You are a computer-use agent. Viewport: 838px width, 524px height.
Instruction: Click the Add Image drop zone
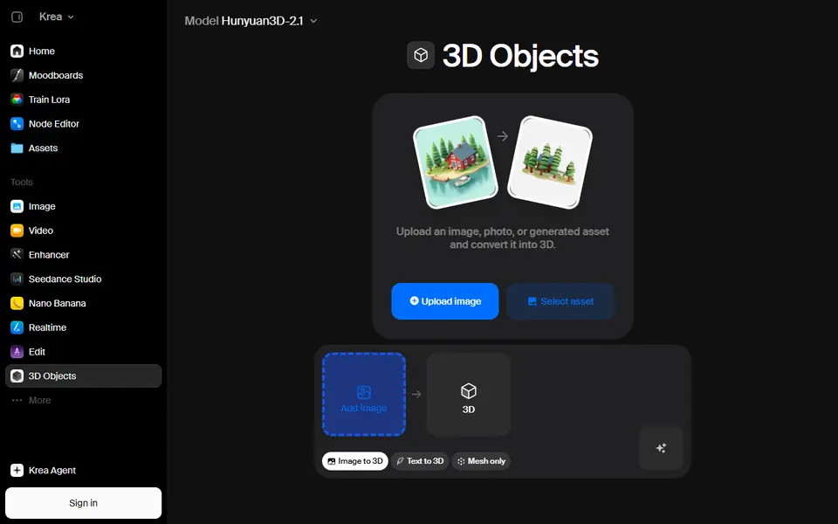click(x=364, y=395)
